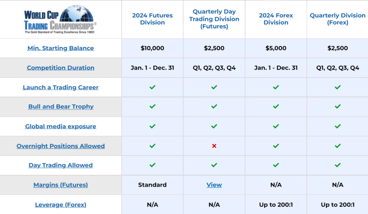Open the Min. Starting Balance link
This screenshot has width=368, height=214.
(61, 48)
